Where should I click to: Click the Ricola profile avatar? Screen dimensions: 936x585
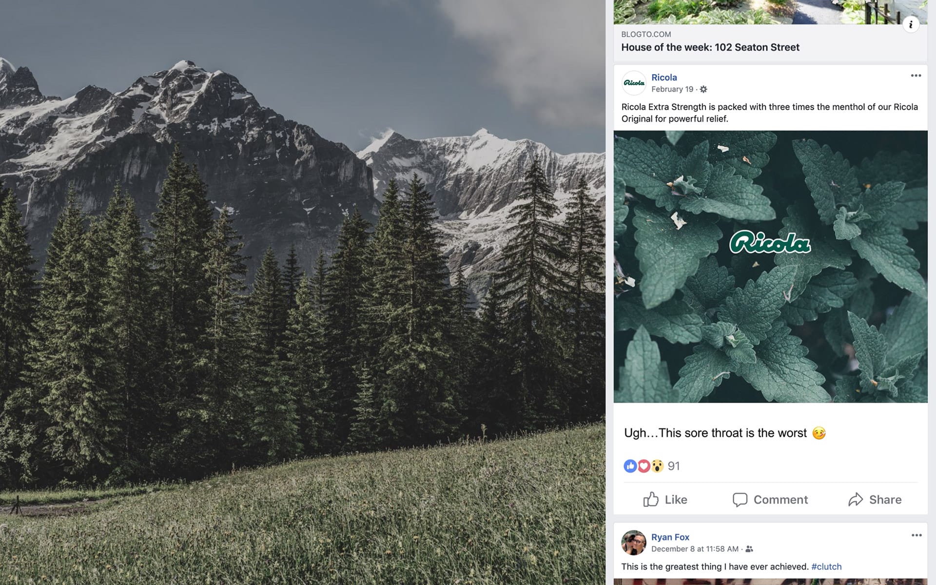click(634, 83)
